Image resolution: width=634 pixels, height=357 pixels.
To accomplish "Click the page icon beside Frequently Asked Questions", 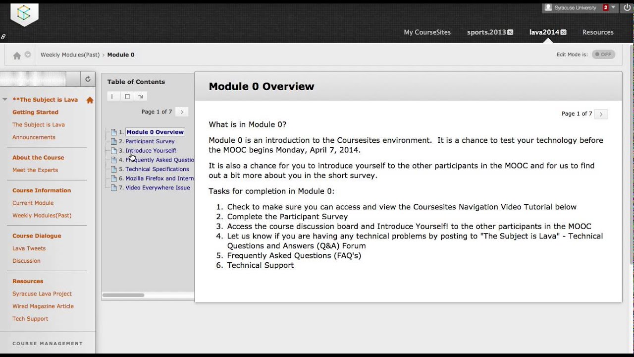I will coord(113,160).
